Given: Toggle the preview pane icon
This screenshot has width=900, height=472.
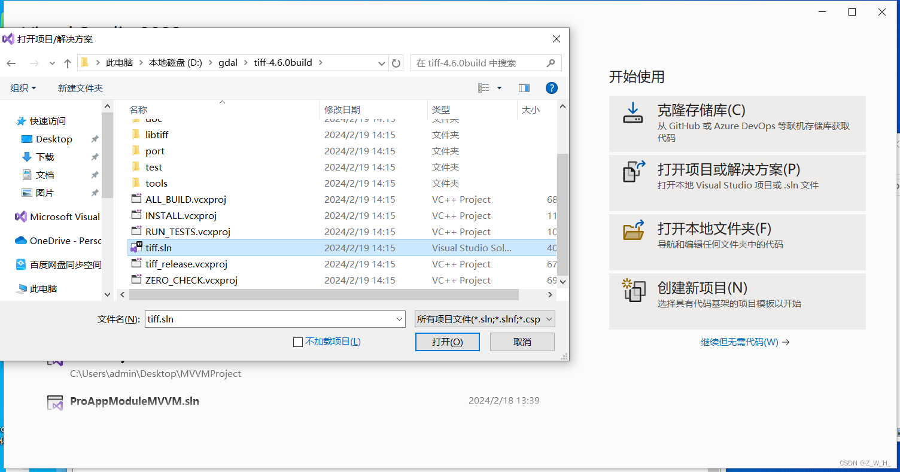Looking at the screenshot, I should coord(524,88).
